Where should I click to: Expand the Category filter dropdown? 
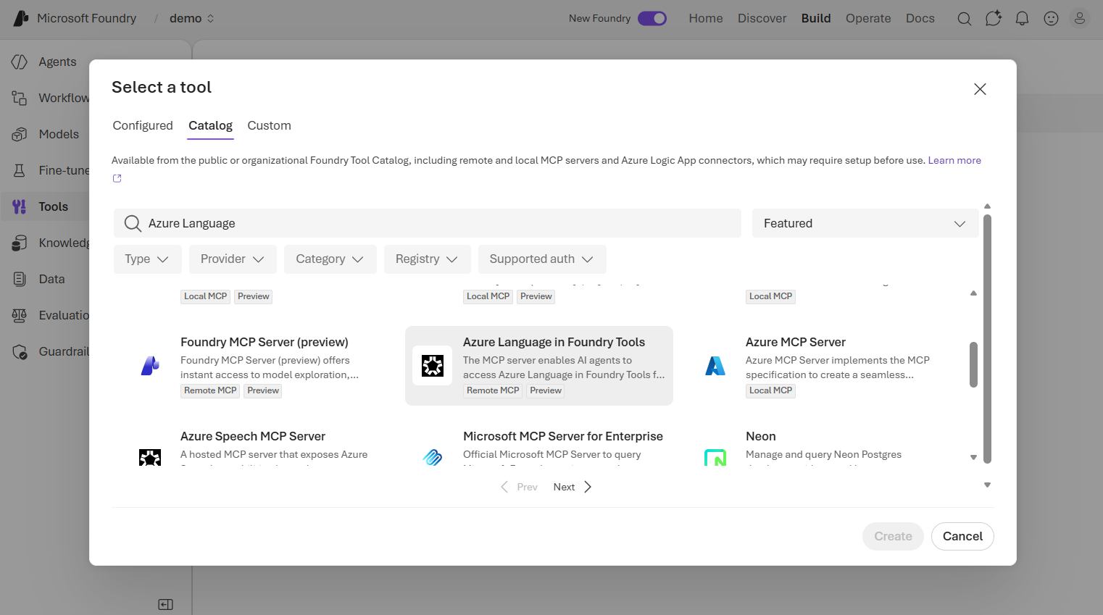pos(330,259)
